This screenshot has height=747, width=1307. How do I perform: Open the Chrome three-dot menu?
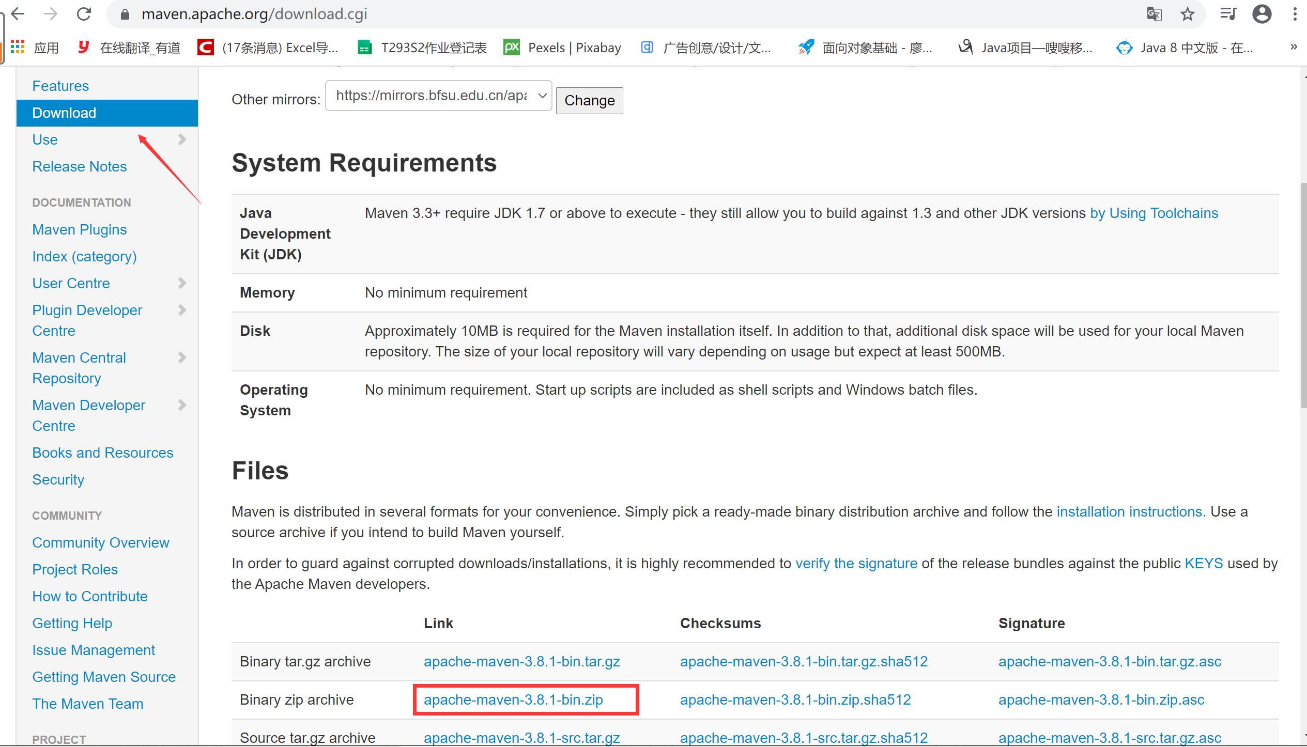[1295, 14]
